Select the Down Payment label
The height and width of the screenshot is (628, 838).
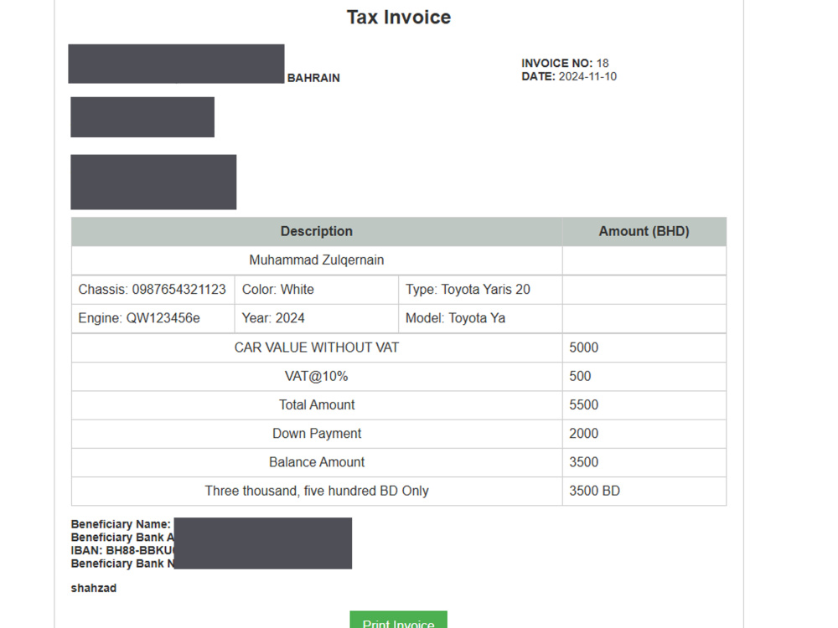[x=317, y=434]
